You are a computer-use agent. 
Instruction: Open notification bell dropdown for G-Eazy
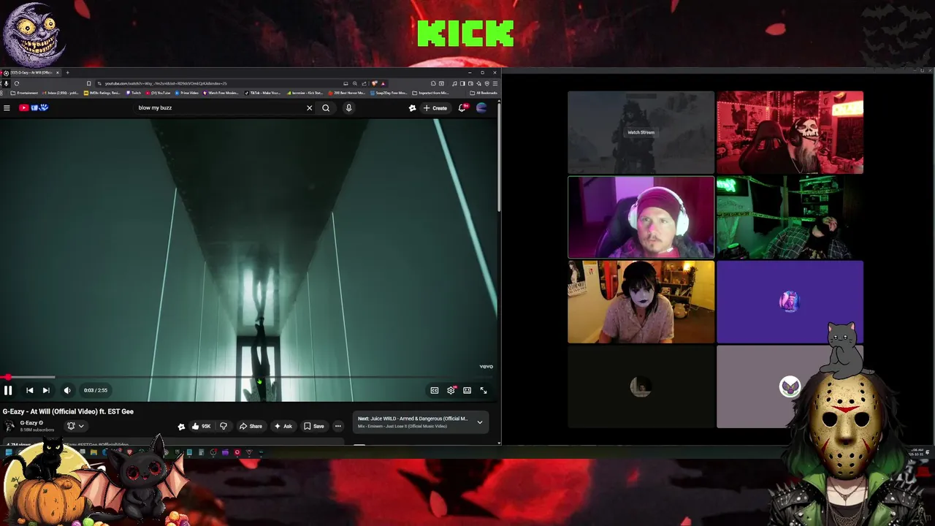pos(75,426)
